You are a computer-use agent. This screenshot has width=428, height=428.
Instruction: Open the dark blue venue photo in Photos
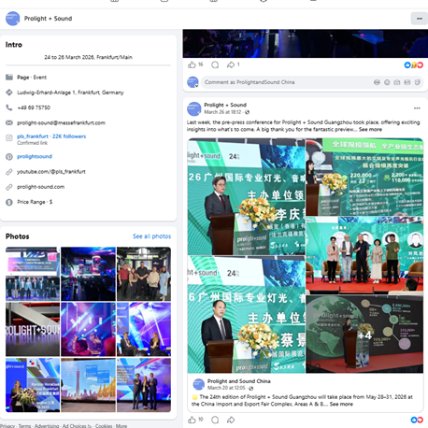pos(88,274)
